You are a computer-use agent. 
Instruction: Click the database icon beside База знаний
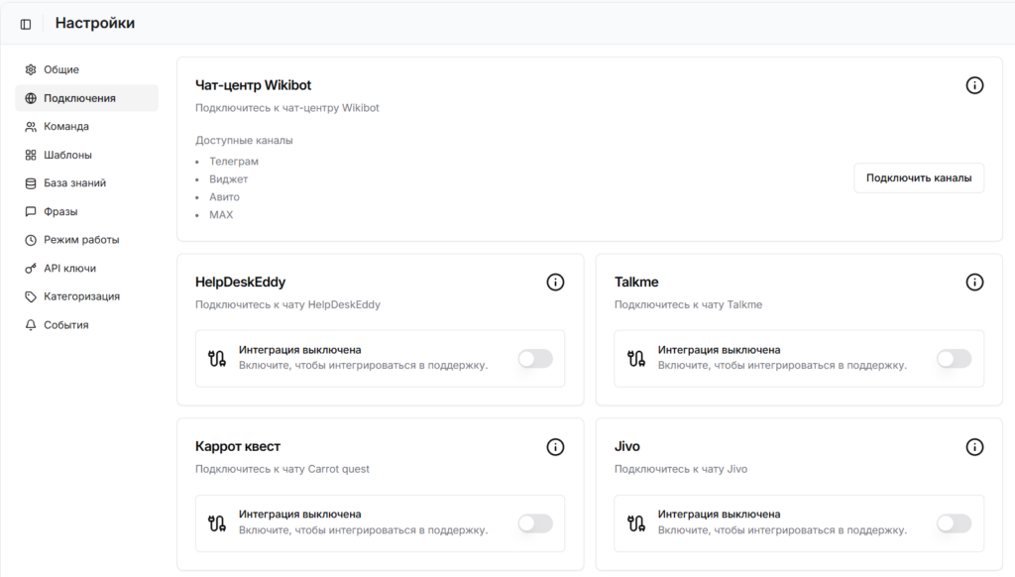pyautogui.click(x=31, y=183)
